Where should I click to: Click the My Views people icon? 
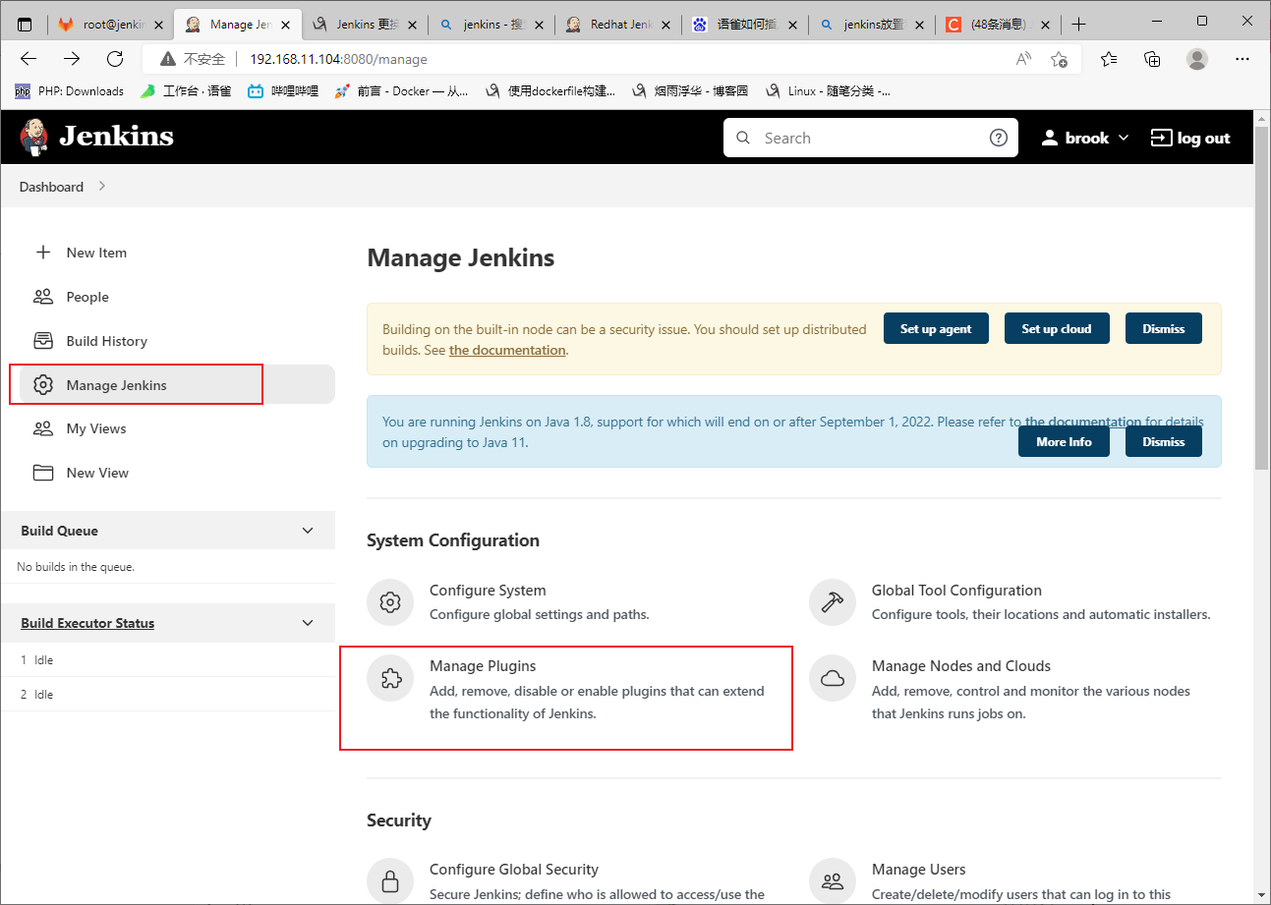click(x=43, y=428)
